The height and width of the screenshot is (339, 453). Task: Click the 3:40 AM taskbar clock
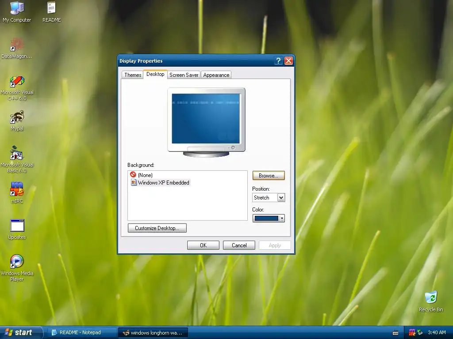click(x=437, y=332)
